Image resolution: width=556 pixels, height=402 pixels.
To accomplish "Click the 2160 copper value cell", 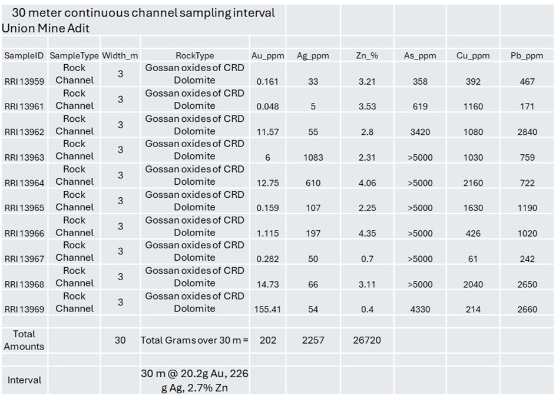I will 473,182.
